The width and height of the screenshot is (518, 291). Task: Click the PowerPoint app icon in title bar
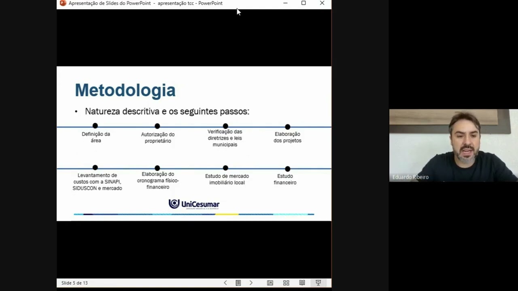click(x=63, y=3)
